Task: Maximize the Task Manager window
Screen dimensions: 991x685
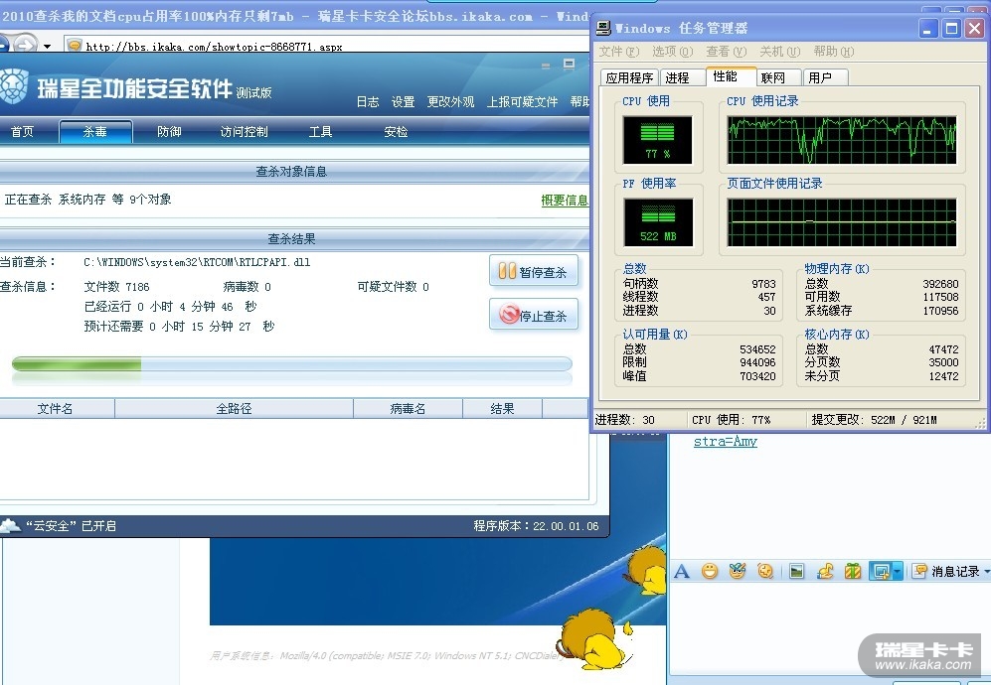Action: pos(950,28)
